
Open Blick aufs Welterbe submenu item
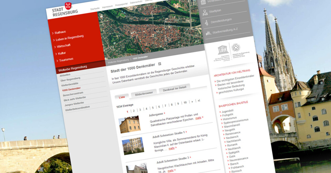[75, 99]
